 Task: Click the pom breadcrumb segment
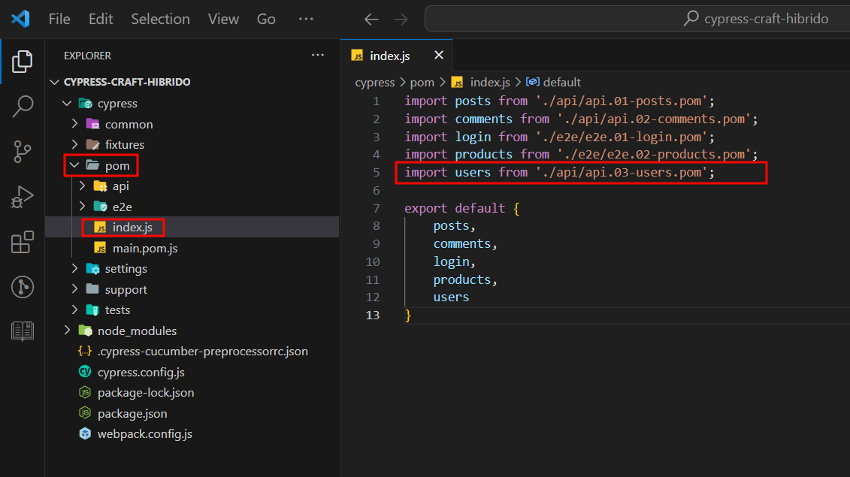(422, 83)
